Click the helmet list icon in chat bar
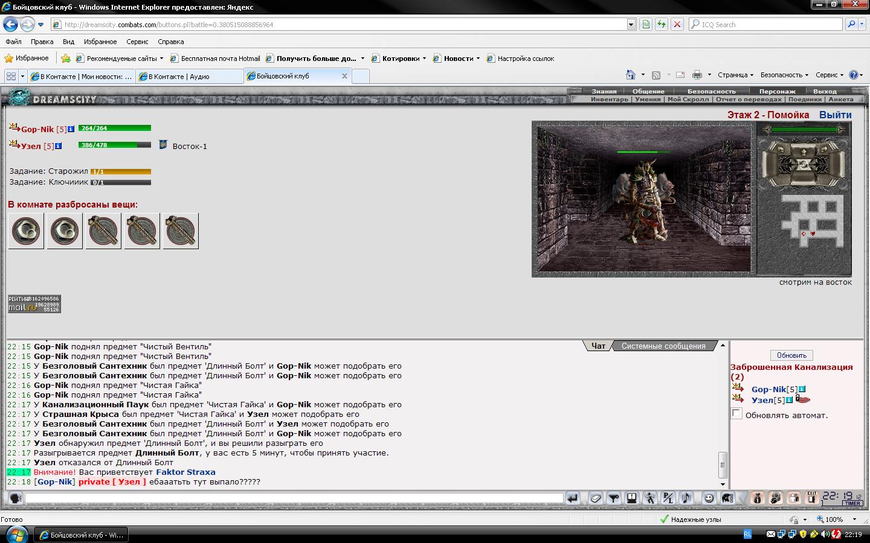This screenshot has height=543, width=870. pyautogui.click(x=727, y=498)
